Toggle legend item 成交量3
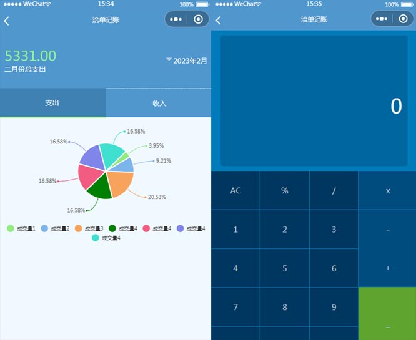Viewport: 416px width, 340px height. pos(89,228)
